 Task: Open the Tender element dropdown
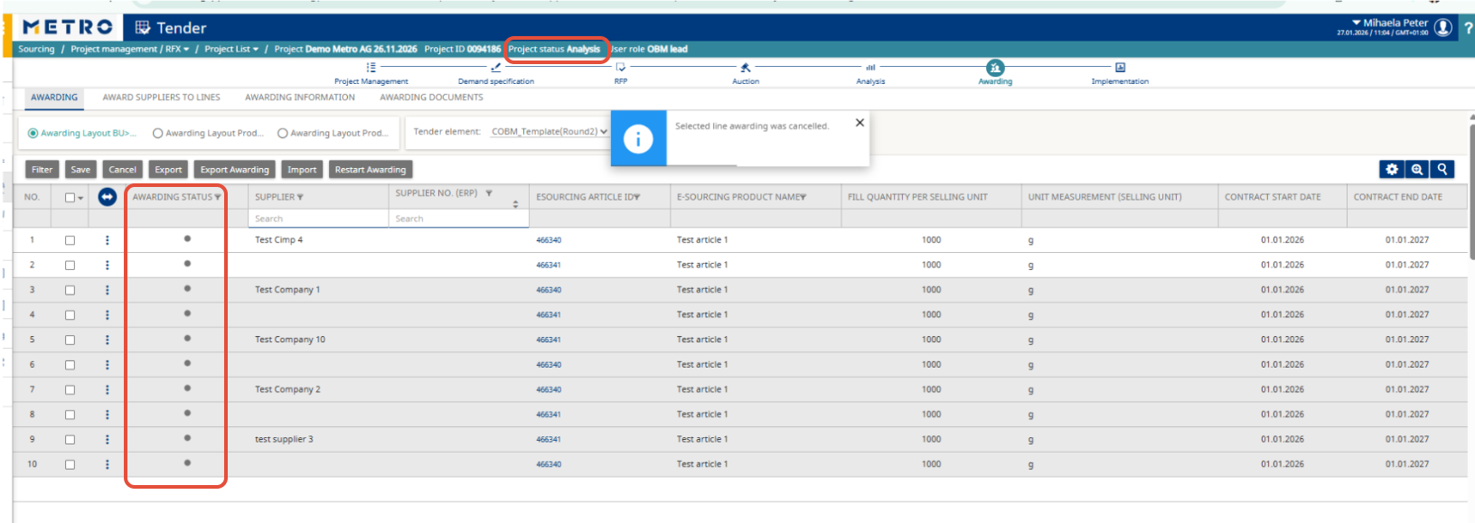(x=549, y=132)
